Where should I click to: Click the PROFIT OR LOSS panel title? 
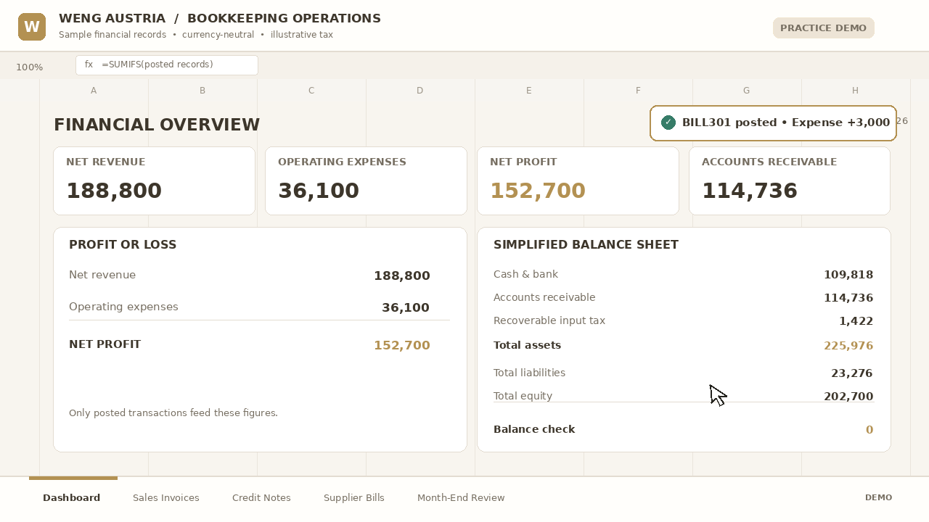coord(123,245)
